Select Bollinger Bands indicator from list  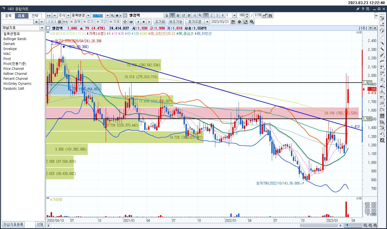click(15, 39)
